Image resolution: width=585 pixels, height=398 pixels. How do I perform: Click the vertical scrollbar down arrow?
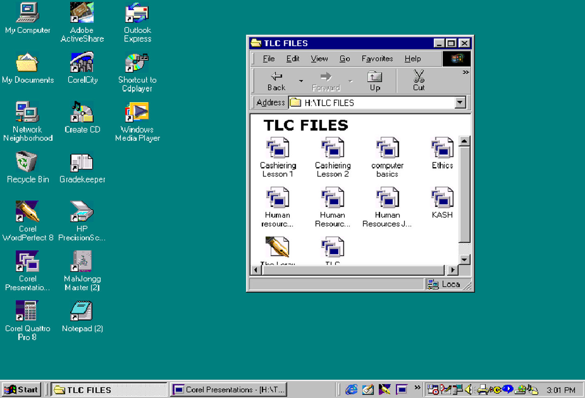(464, 259)
